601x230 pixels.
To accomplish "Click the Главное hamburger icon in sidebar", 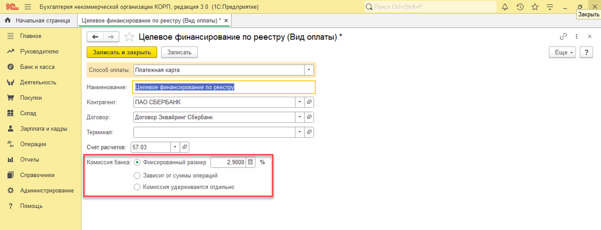I will [10, 36].
